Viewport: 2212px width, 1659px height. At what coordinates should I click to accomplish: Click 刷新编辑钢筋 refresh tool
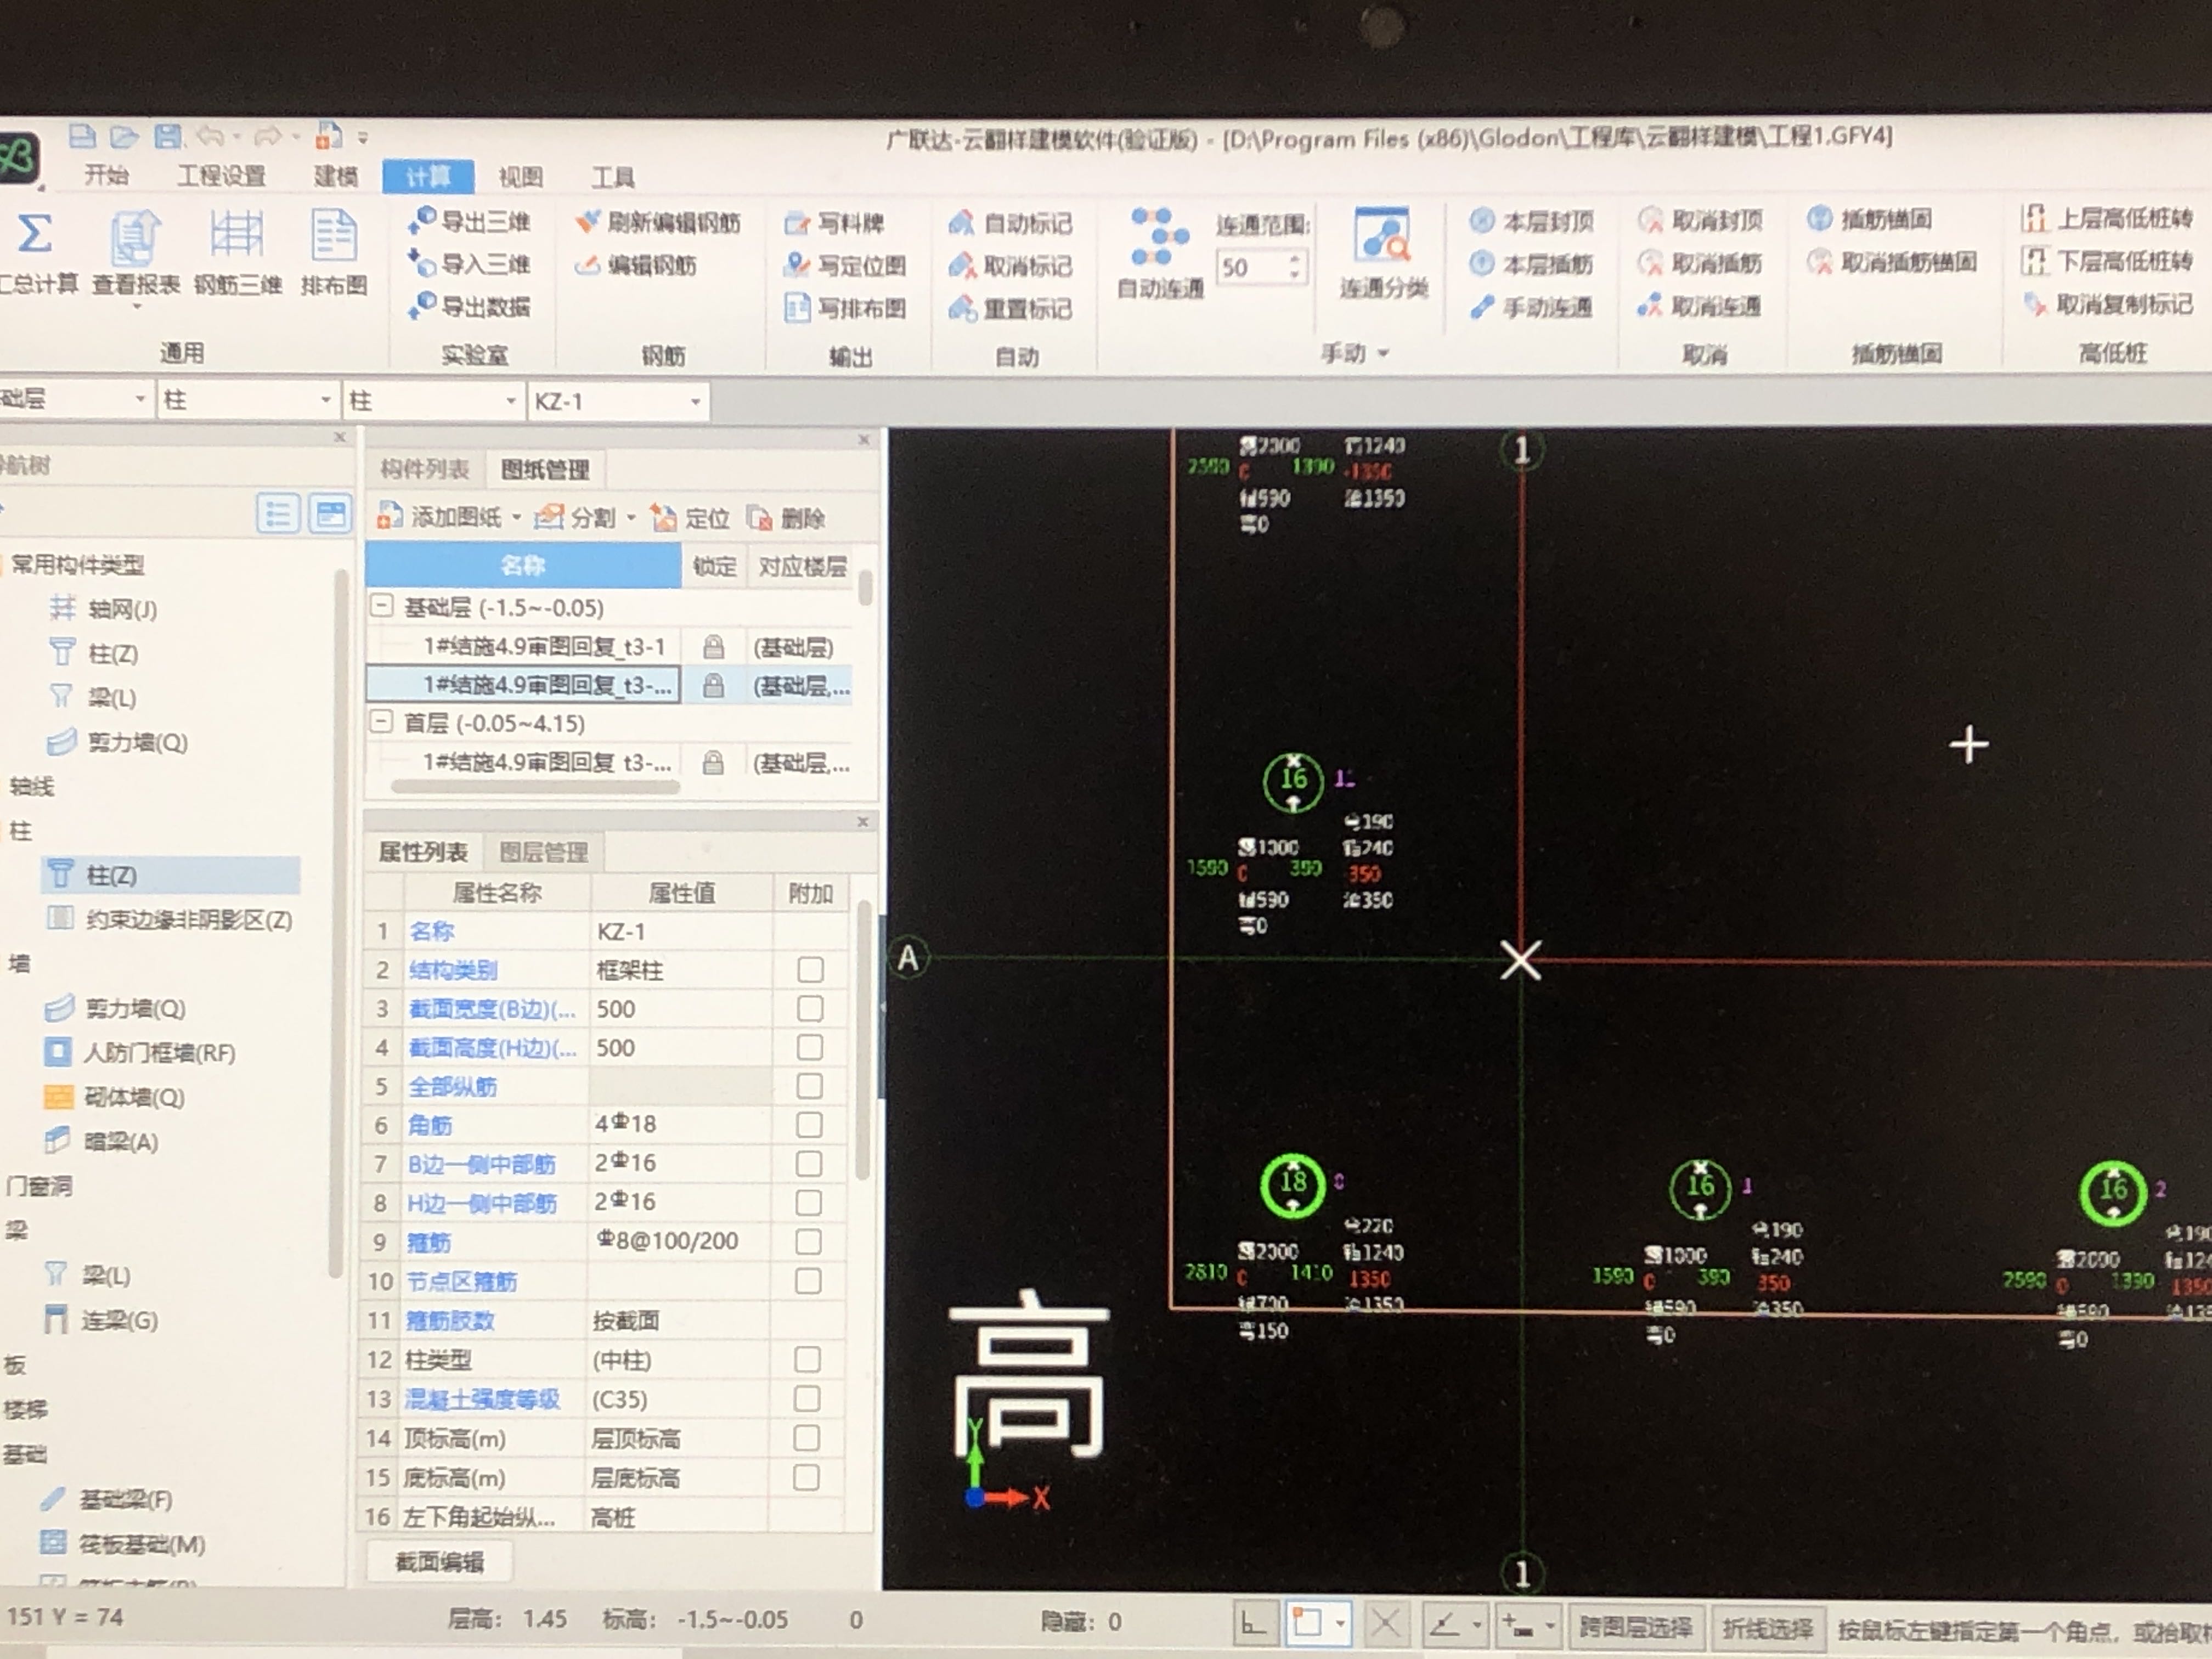click(x=657, y=222)
